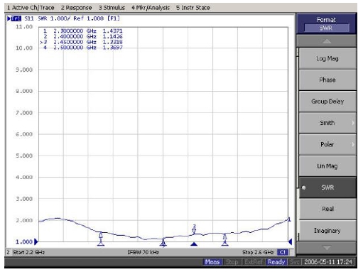
Task: Select marker 2 at 2.4 GHz
Action: coord(163,242)
